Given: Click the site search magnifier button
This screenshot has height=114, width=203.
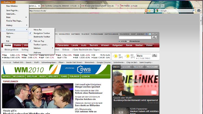Looking at the screenshot, I should [155, 38].
